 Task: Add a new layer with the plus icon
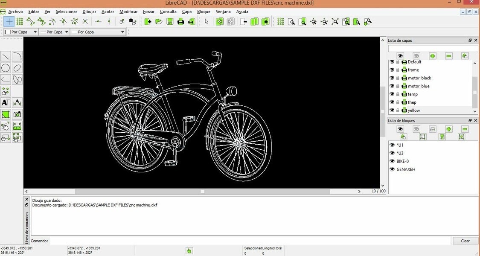pos(433,55)
